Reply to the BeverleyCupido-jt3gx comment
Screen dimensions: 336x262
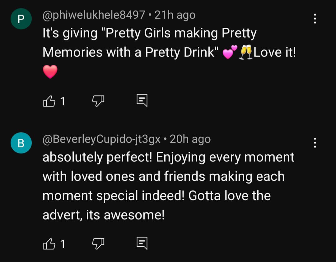pos(142,244)
